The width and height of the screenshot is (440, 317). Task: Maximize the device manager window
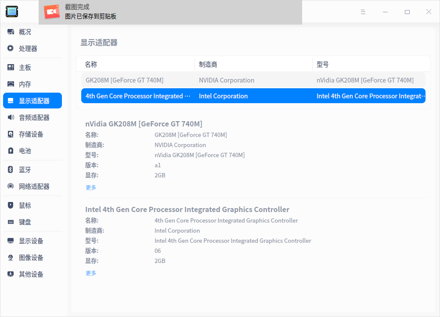(407, 12)
